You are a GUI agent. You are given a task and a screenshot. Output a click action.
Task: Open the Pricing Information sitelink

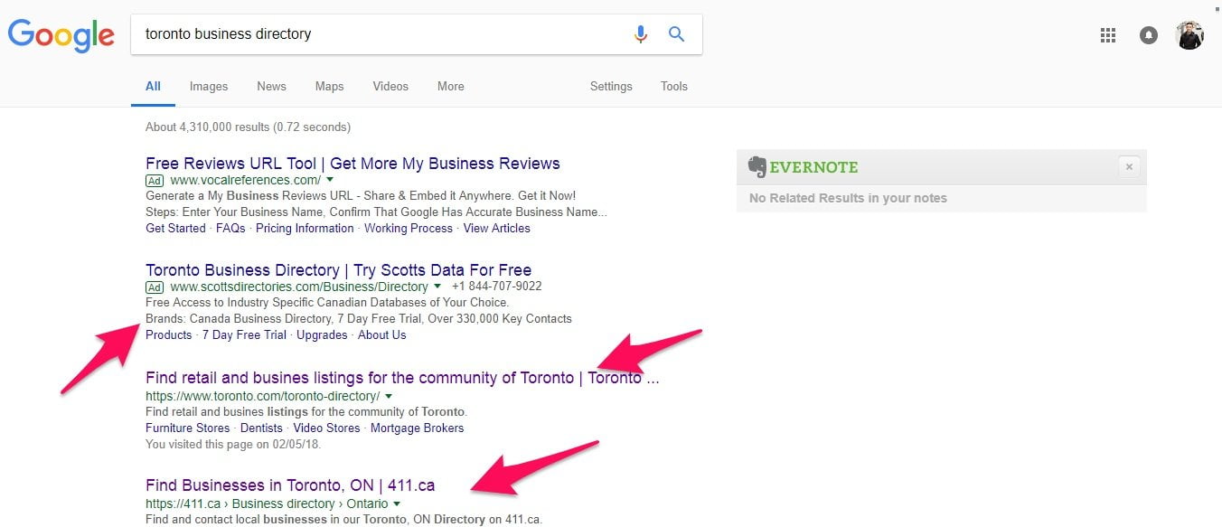pos(305,229)
